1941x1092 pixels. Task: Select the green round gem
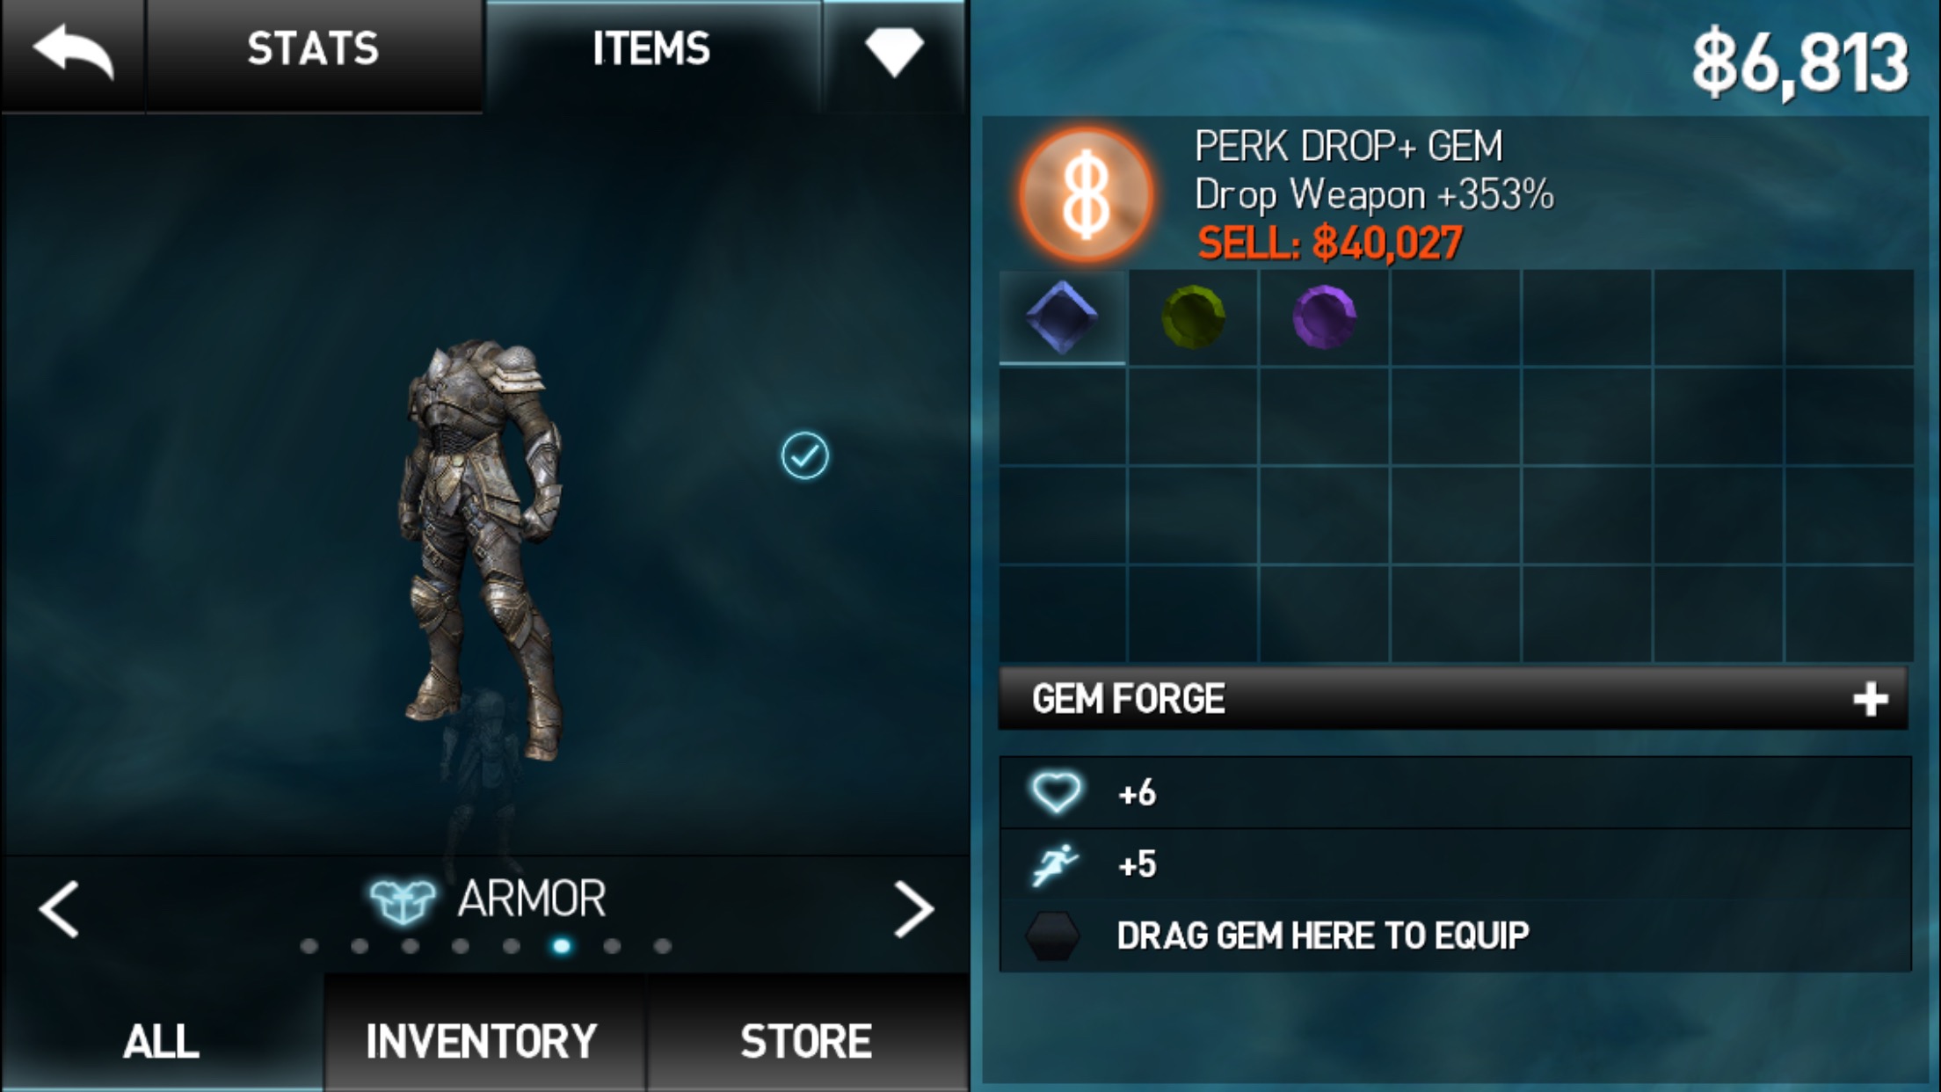click(x=1193, y=317)
